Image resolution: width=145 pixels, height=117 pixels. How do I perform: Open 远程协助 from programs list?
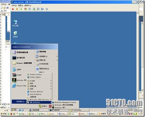39,97
